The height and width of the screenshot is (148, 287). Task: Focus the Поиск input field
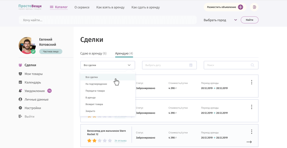231,65
